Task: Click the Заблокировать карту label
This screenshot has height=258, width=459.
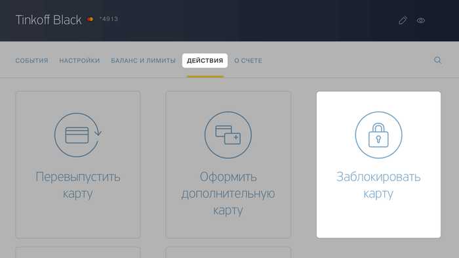Action: pyautogui.click(x=378, y=185)
